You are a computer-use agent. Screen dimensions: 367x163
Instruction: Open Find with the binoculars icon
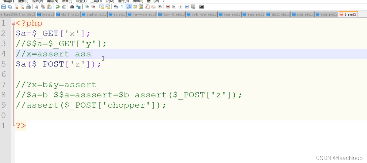tap(72, 7)
